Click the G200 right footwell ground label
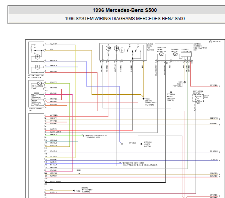 (178, 84)
